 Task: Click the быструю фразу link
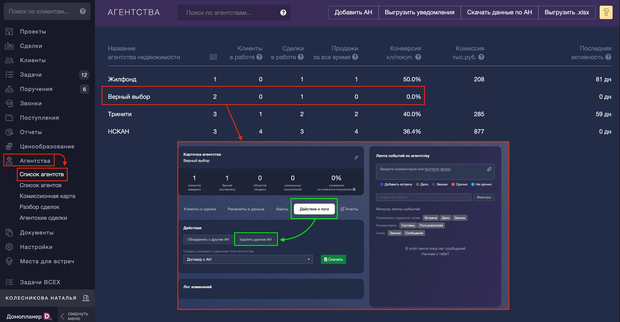pos(438,169)
